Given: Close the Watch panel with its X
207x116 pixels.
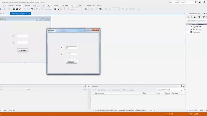Looking at the screenshot, I should 88,86.
